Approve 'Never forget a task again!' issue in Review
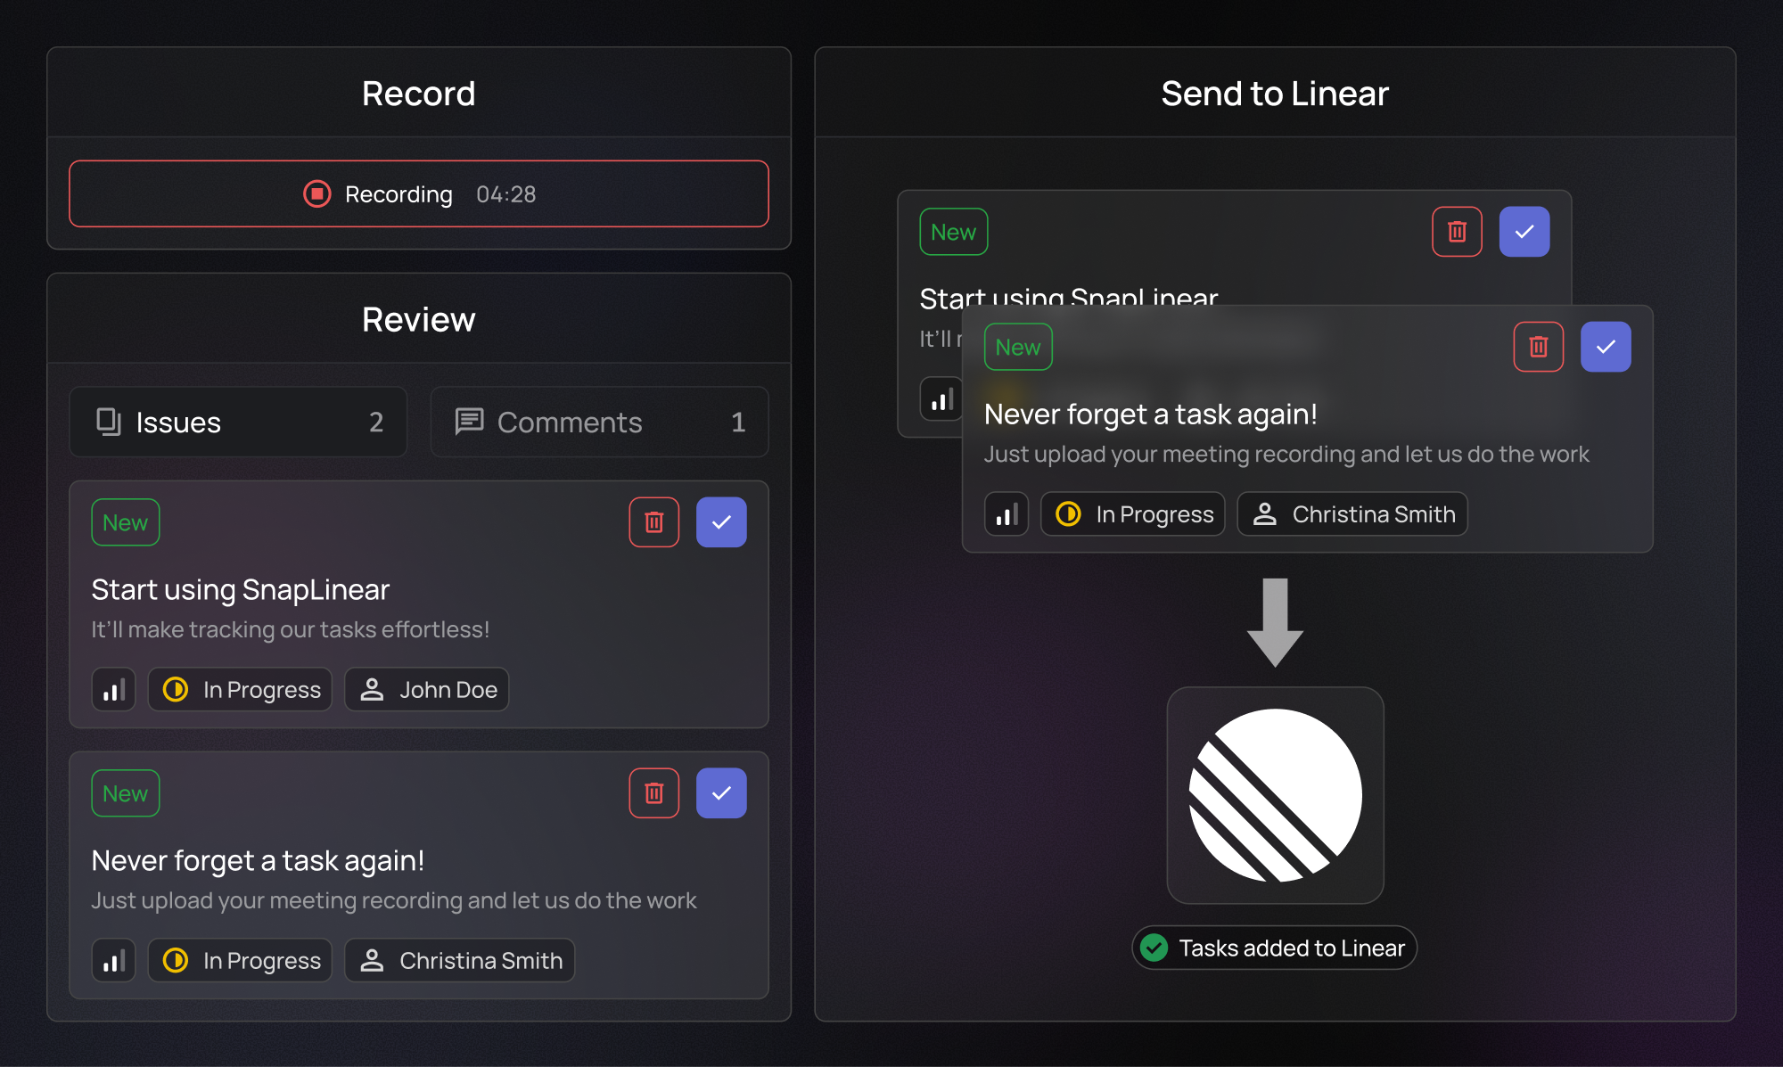 point(721,793)
